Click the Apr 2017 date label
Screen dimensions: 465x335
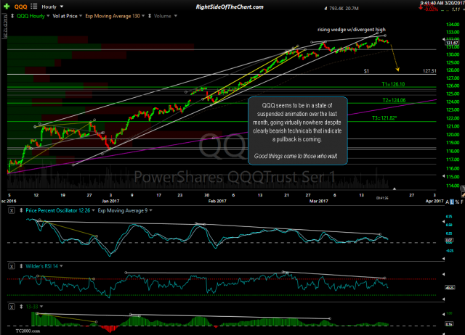coord(434,201)
